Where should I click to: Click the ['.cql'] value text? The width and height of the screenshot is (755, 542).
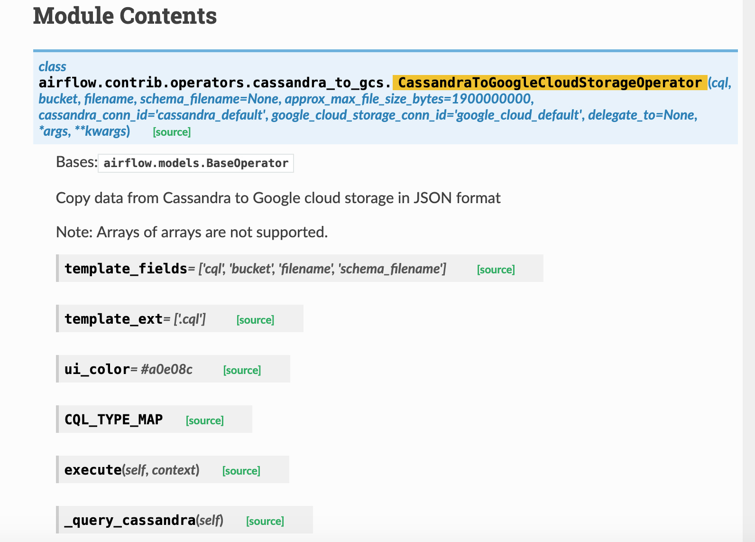[190, 319]
